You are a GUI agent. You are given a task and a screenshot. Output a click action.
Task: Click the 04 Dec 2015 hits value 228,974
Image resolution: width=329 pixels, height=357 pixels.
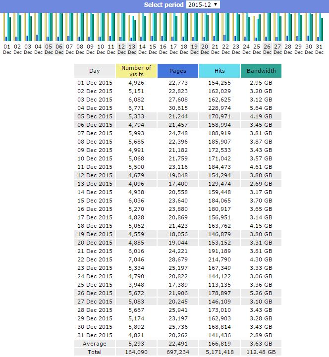[x=219, y=108]
